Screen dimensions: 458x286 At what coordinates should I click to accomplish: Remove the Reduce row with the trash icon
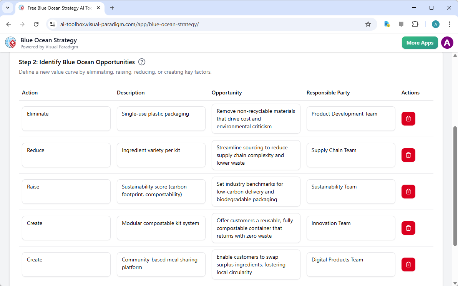408,155
